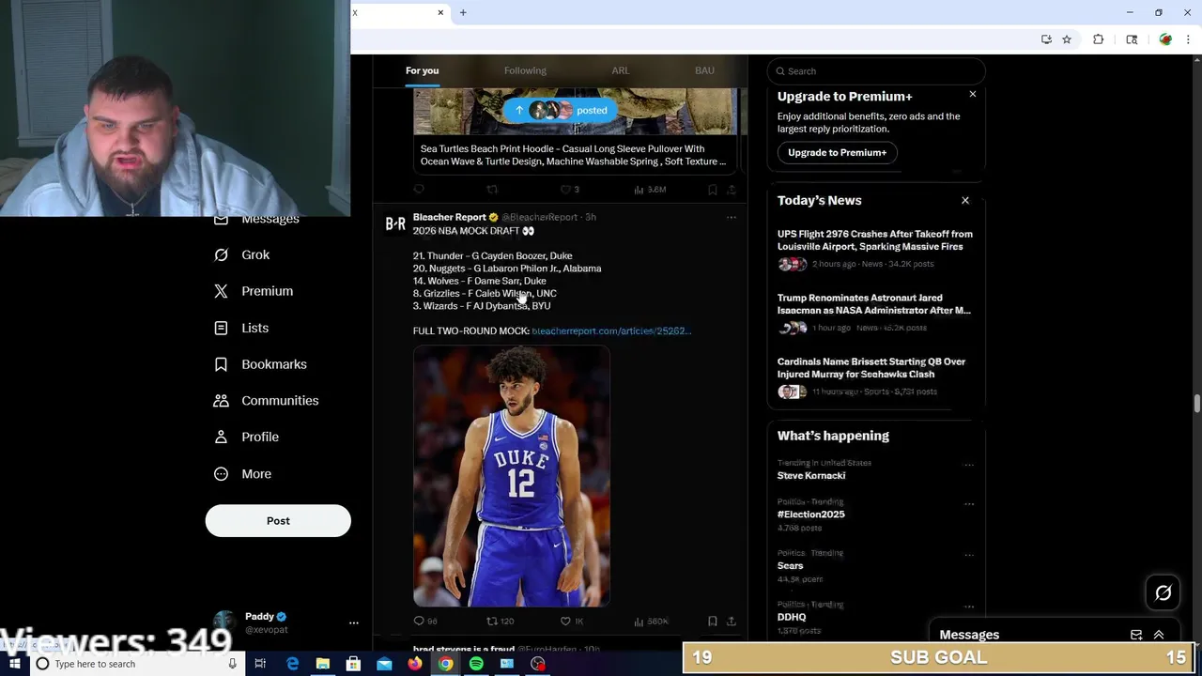Screen dimensions: 1202x676
Task: Open Task View from the taskbar
Action: (260, 664)
